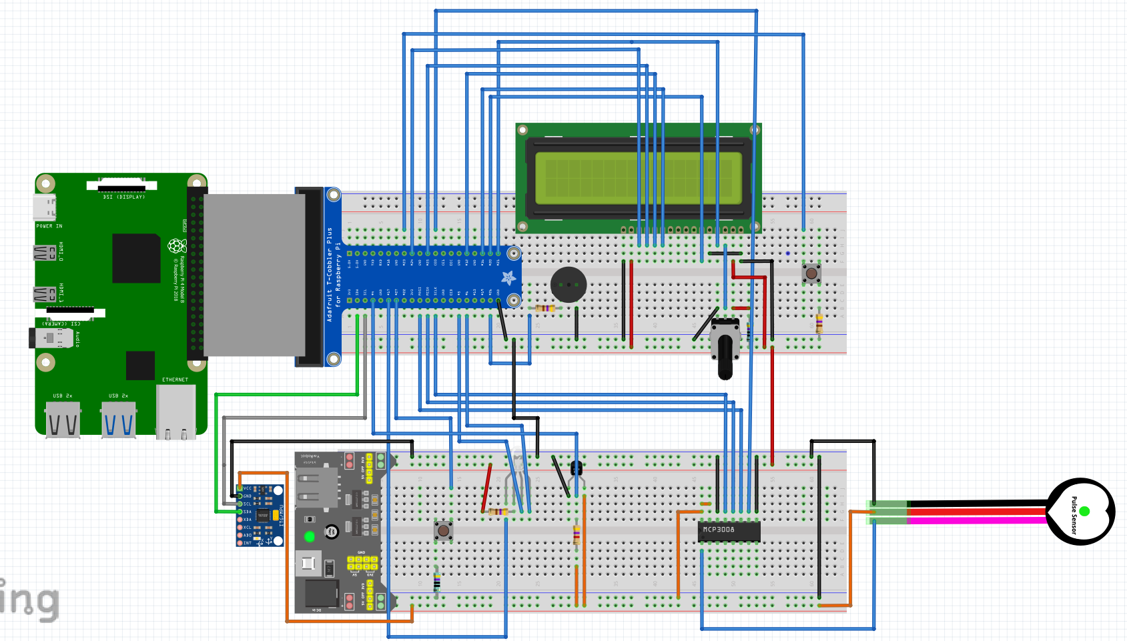Select the vertical resistor under the black sensor
The height and width of the screenshot is (641, 1127).
pos(577,535)
